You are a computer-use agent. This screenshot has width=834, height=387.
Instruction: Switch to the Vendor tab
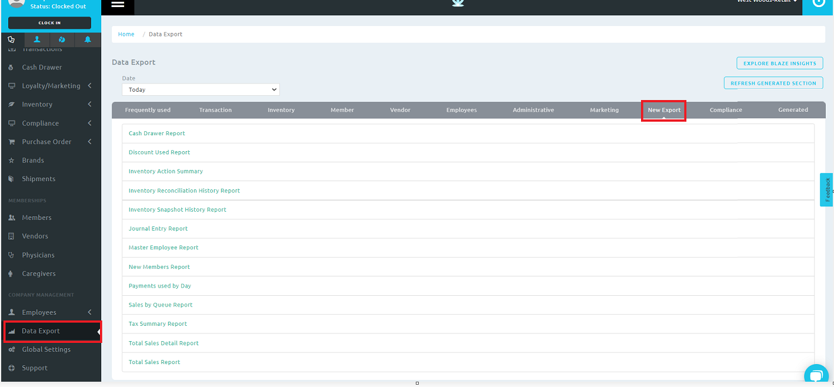point(401,110)
